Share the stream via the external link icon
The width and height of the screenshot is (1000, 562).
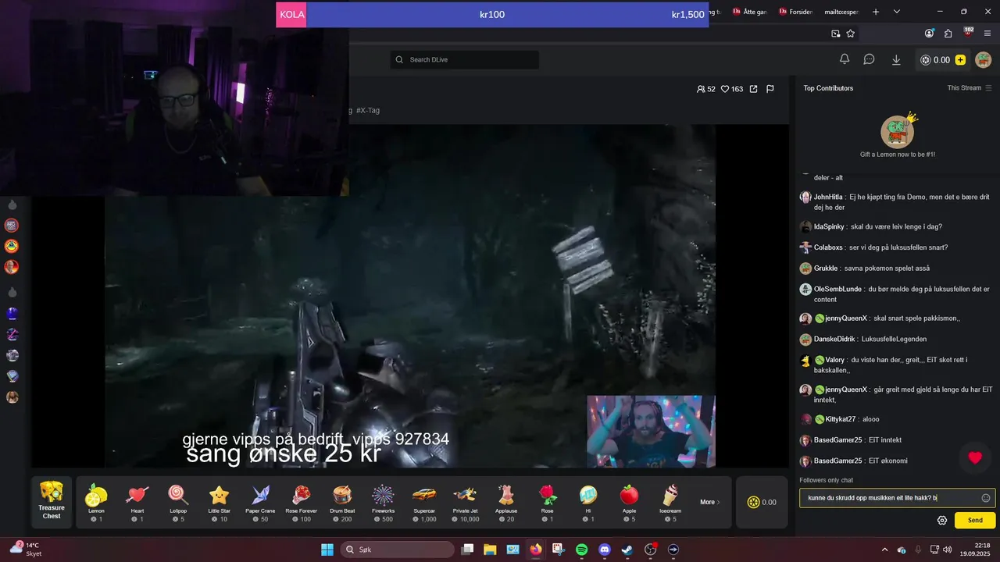pyautogui.click(x=753, y=89)
